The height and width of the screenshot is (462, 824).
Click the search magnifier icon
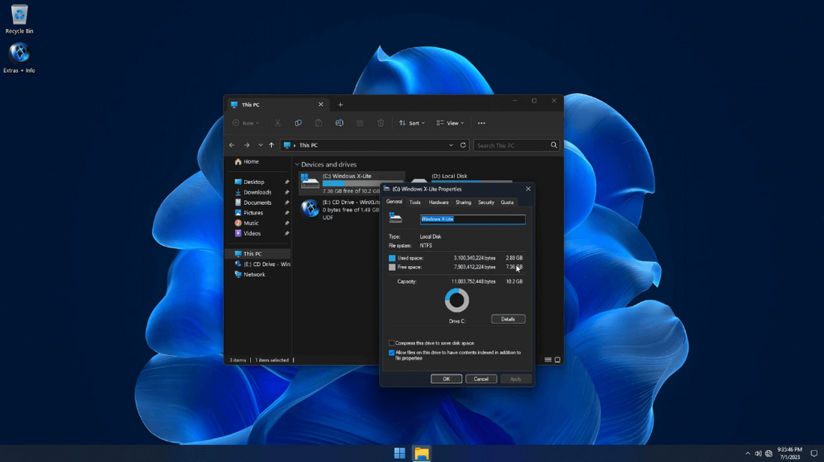pos(554,145)
